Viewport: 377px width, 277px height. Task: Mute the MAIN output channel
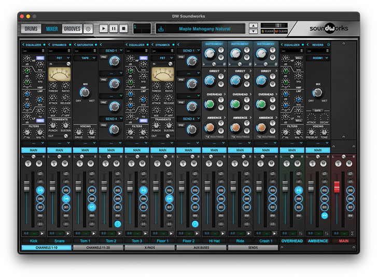(349, 164)
